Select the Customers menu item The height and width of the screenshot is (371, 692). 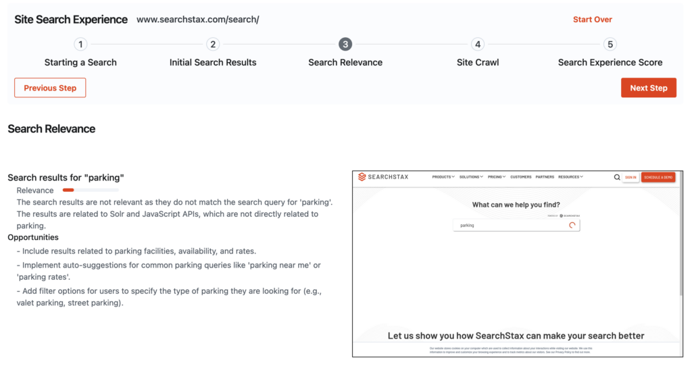click(x=520, y=177)
